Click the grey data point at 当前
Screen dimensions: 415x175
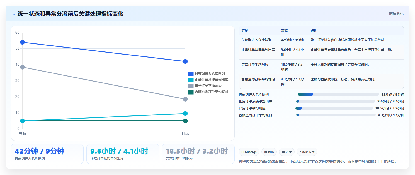pos(23,67)
